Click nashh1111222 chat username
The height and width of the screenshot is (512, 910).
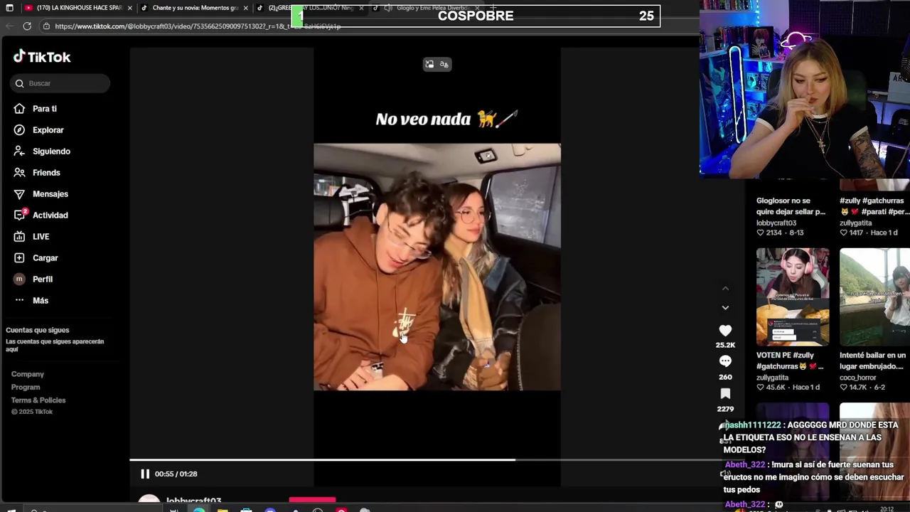753,425
